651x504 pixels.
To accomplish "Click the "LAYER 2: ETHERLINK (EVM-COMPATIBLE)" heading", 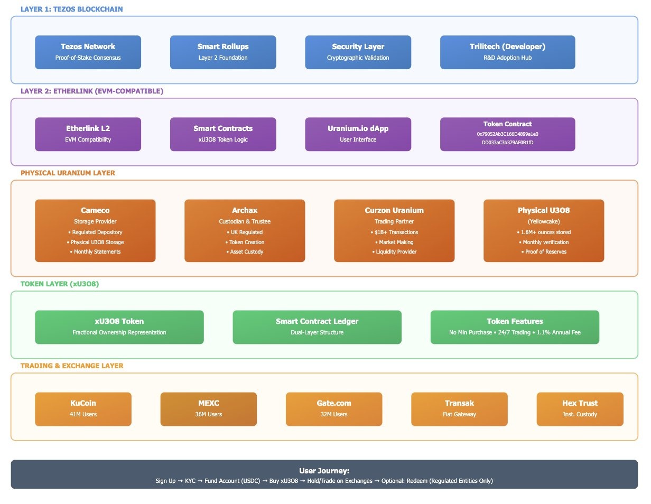I will pos(92,91).
